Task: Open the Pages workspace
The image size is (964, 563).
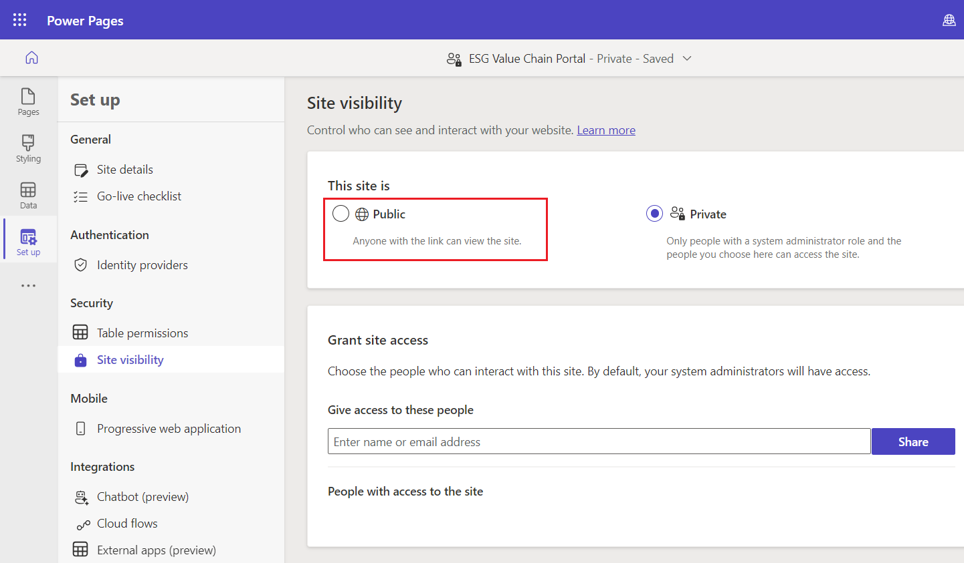Action: coord(28,102)
